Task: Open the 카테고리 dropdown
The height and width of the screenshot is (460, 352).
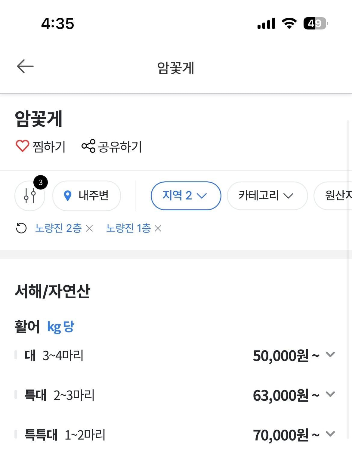Action: point(267,196)
